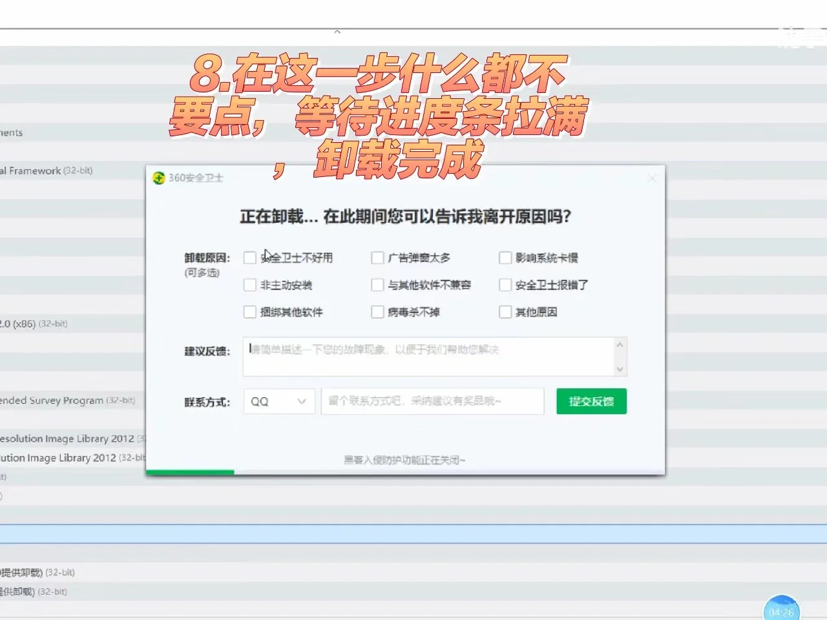
Task: Click the green uninstall progress bar
Action: [x=191, y=472]
